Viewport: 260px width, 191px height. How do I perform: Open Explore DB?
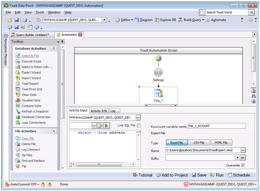(x=165, y=20)
